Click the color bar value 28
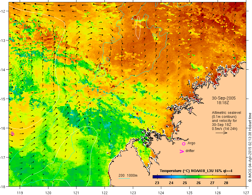The image size is (252, 195). 226,183
